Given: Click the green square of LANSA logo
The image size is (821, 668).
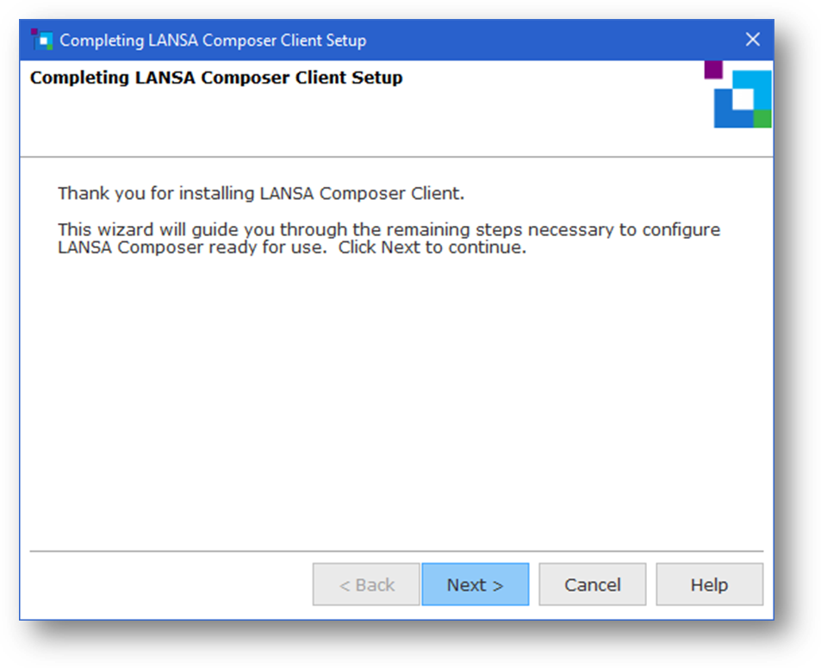Looking at the screenshot, I should [x=762, y=119].
